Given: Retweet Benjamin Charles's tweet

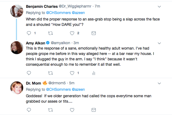Looking at the screenshot, I should tap(50, 33).
